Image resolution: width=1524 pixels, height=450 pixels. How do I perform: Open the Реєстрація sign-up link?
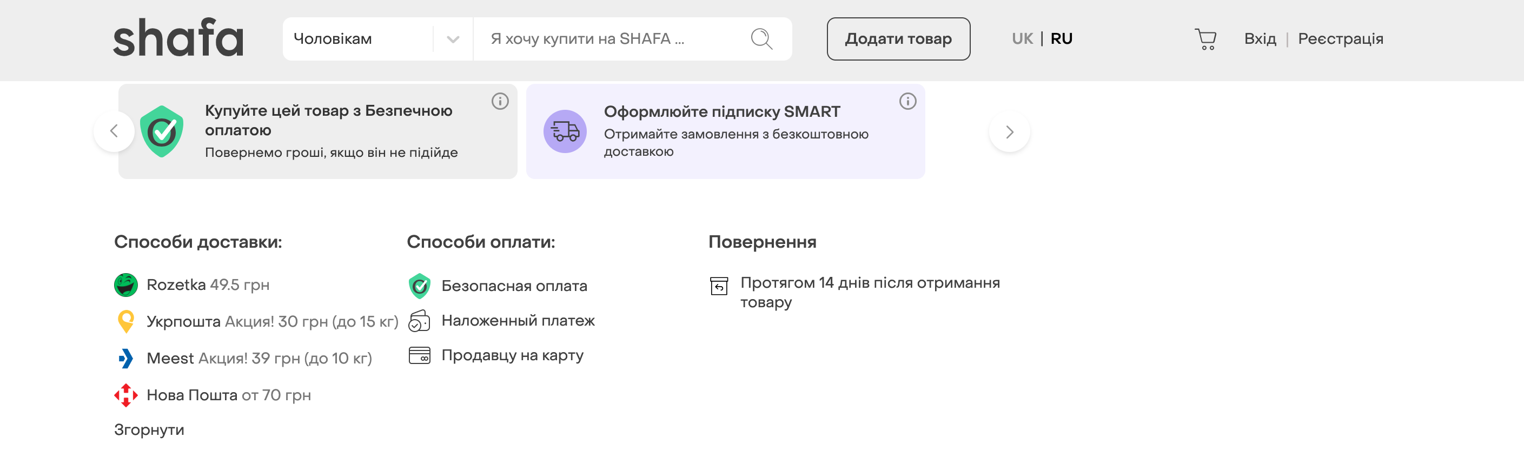tap(1341, 39)
